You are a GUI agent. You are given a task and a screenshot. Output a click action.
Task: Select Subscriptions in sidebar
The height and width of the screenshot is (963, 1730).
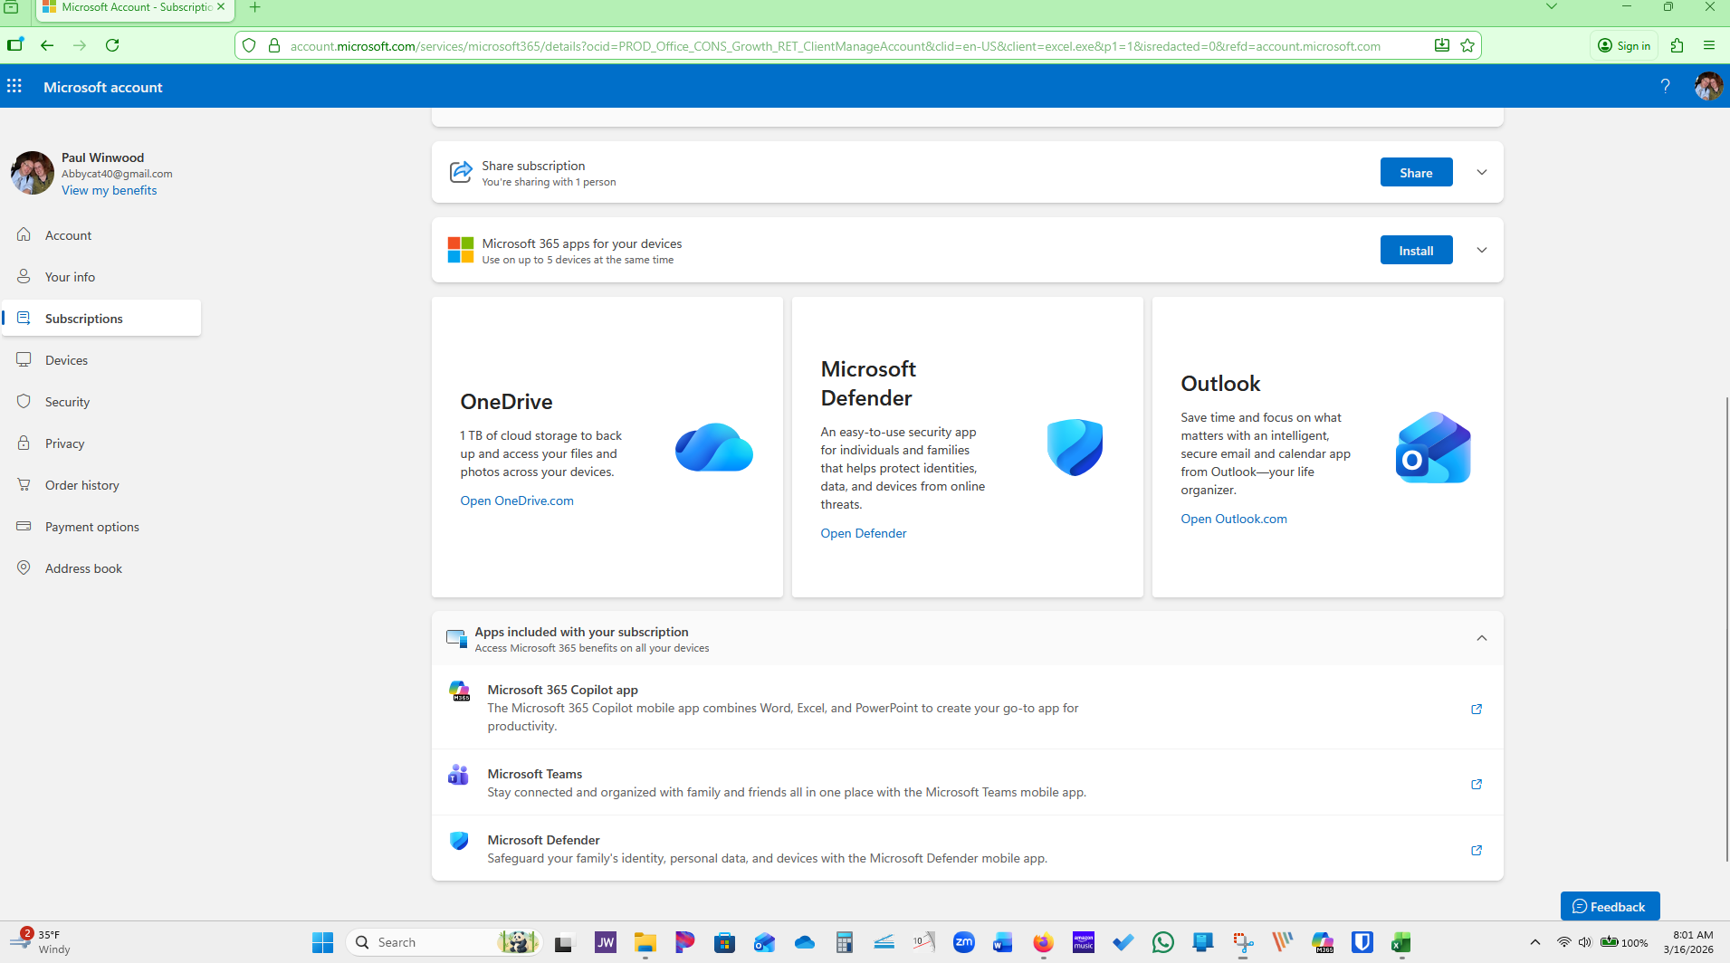101,319
